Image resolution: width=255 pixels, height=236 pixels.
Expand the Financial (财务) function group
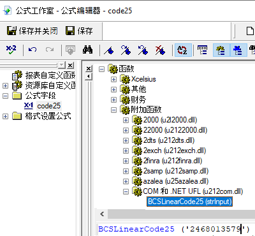coord(113,100)
